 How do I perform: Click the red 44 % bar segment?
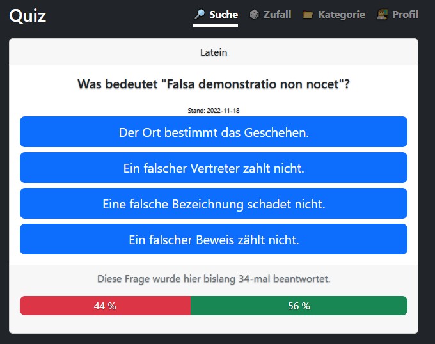pyautogui.click(x=105, y=306)
